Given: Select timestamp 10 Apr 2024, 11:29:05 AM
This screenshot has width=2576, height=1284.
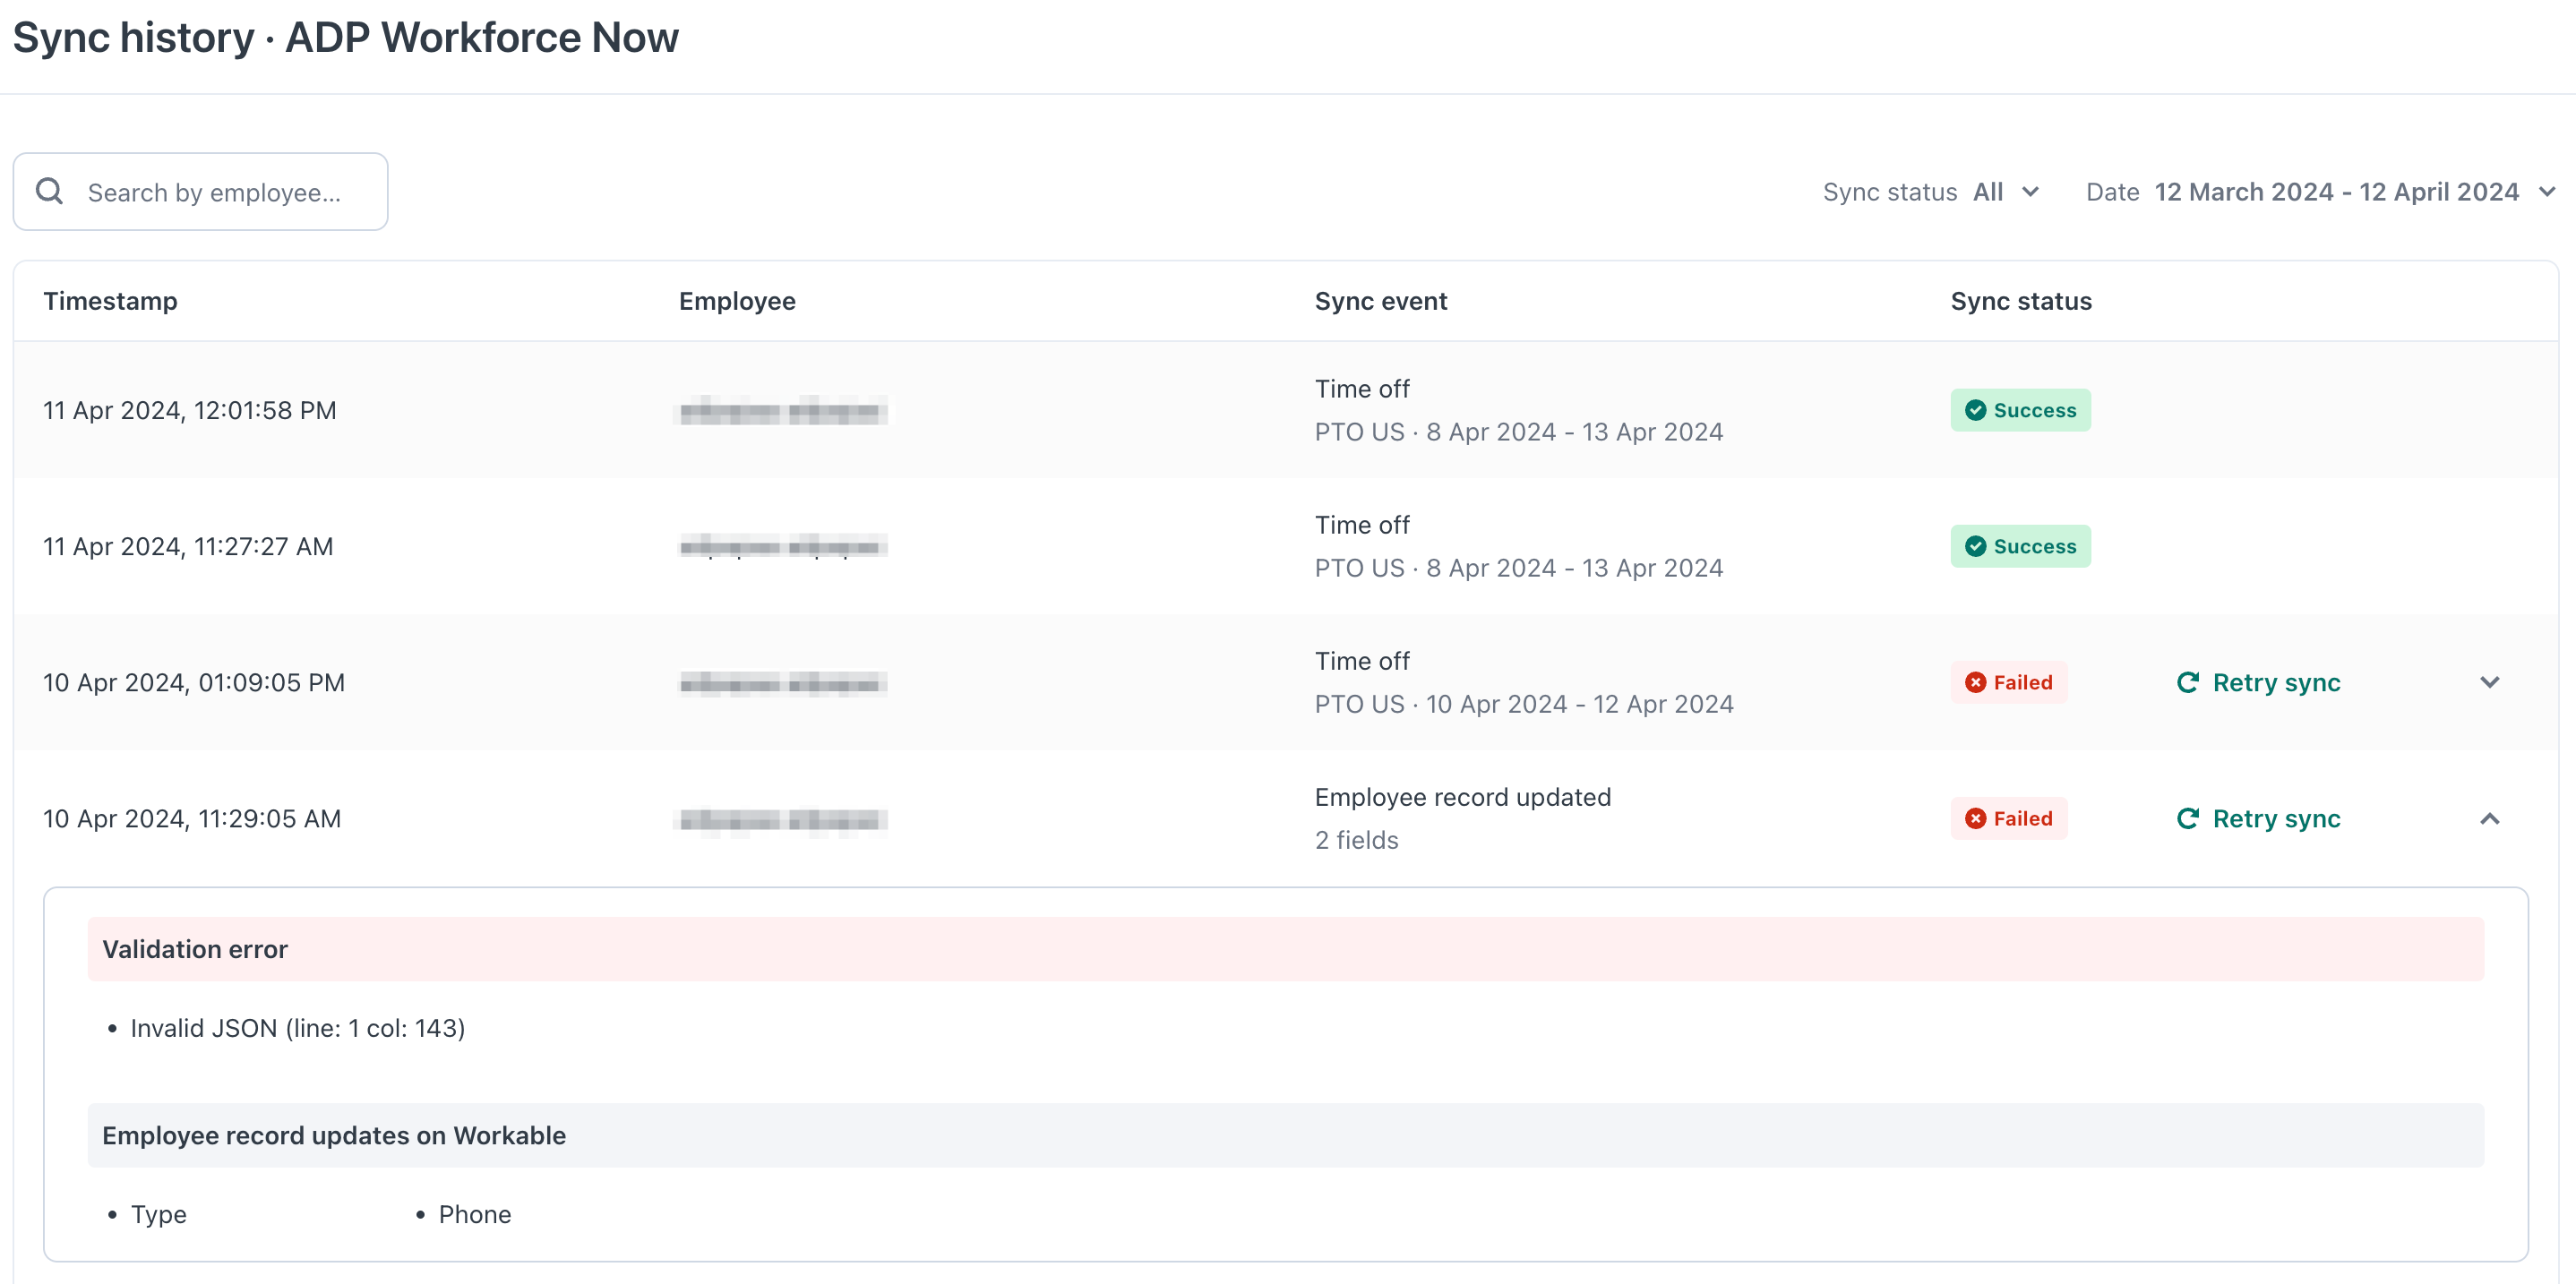Looking at the screenshot, I should [x=192, y=819].
